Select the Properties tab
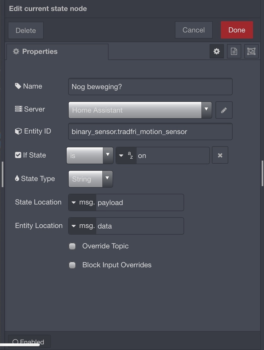Image resolution: width=264 pixels, height=350 pixels. tap(57, 51)
